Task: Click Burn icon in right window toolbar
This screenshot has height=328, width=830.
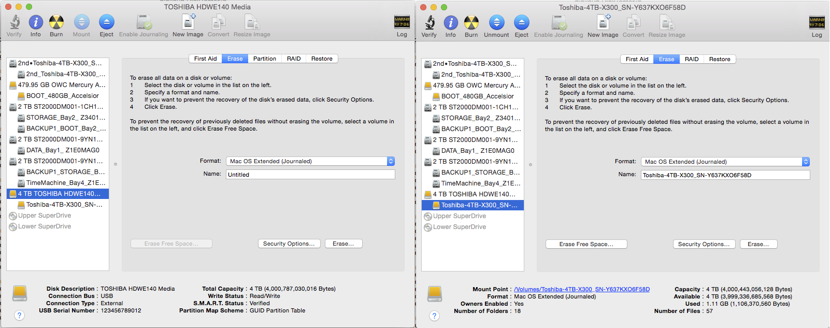Action: pyautogui.click(x=471, y=23)
